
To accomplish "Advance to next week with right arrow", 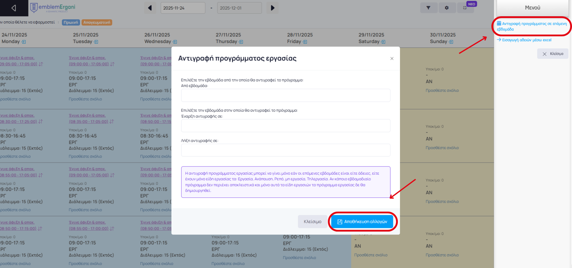I will [273, 8].
